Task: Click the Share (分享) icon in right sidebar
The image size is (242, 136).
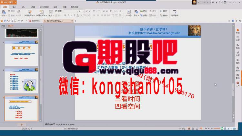Action: point(238,54)
